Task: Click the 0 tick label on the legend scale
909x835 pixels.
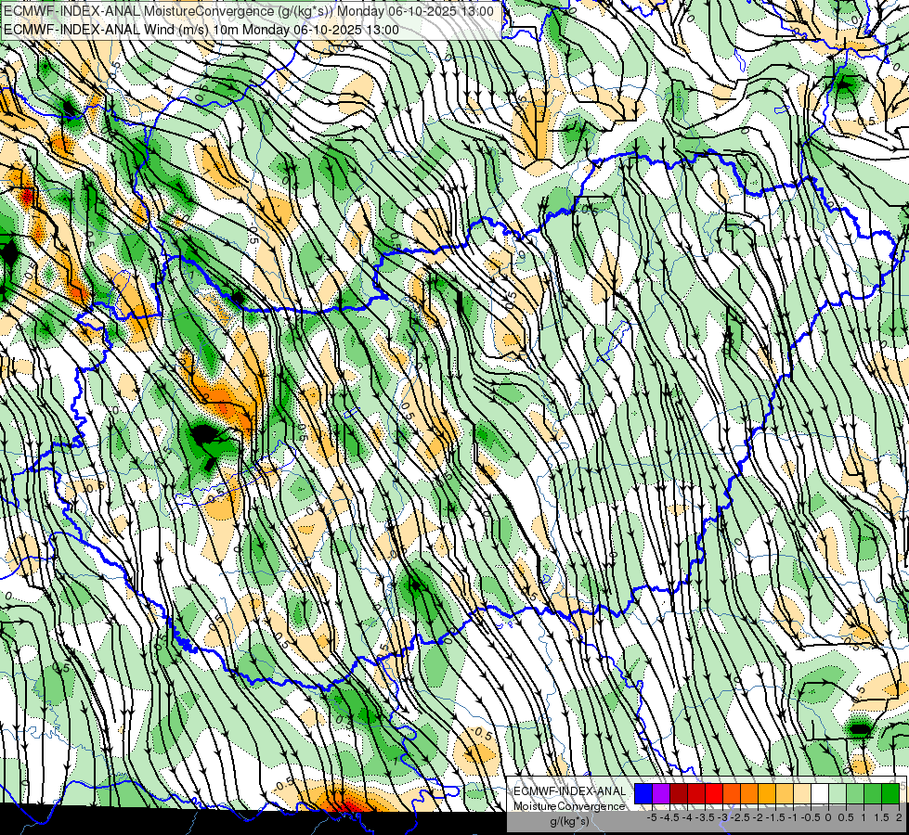Action: pyautogui.click(x=828, y=817)
